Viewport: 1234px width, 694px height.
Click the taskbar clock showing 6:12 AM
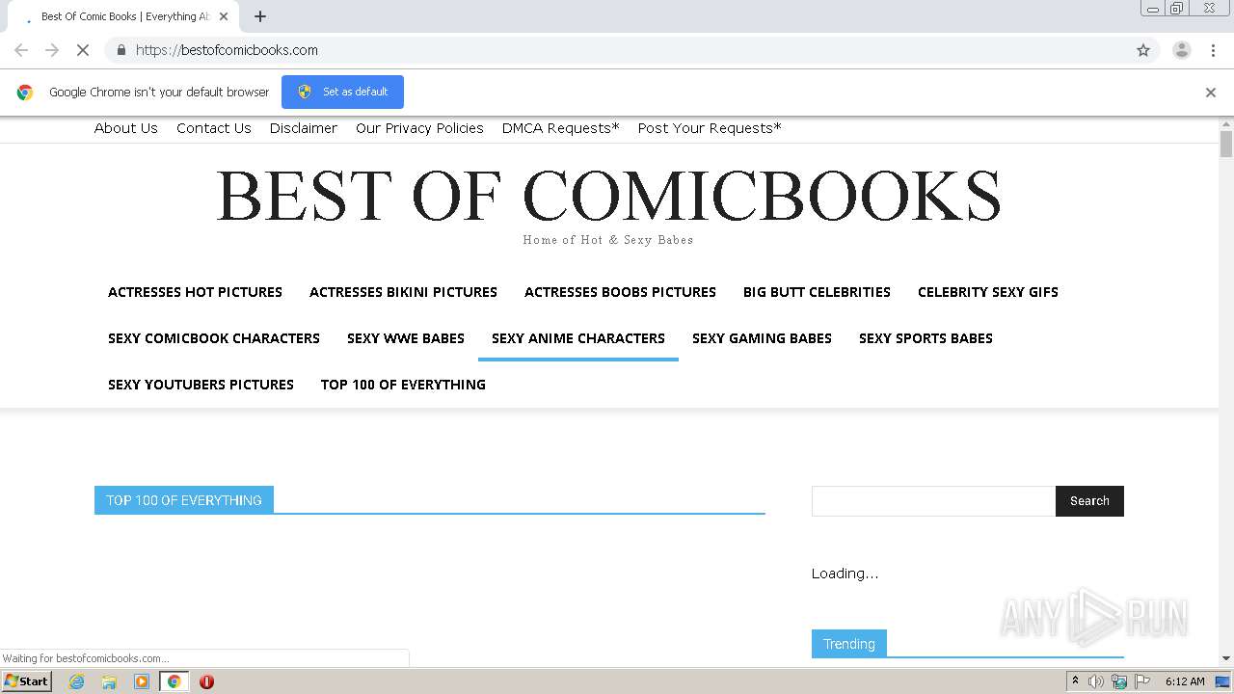[1185, 681]
